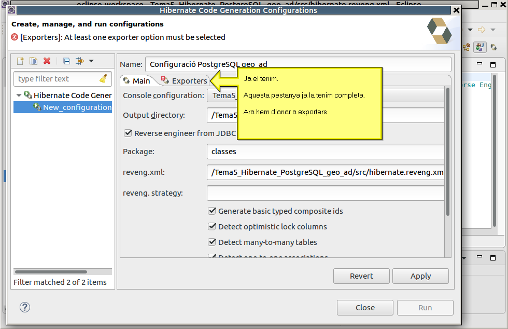Screen dimensions: 508x329
Task: Open the Console configuration combo box
Action: (326, 95)
